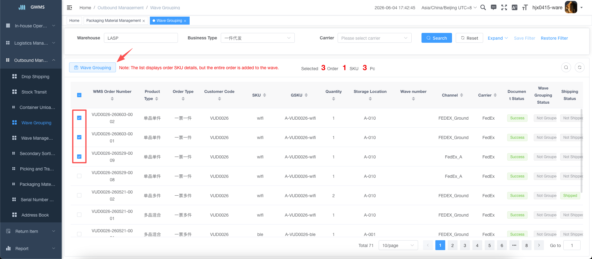Uncheck order VUD0026-260603-0001 checkbox

pyautogui.click(x=79, y=137)
